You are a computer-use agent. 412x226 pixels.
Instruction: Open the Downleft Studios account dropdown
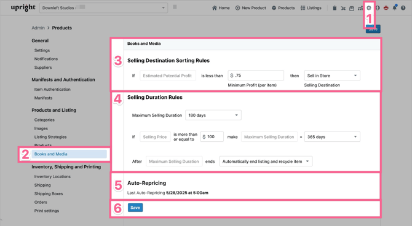[103, 8]
